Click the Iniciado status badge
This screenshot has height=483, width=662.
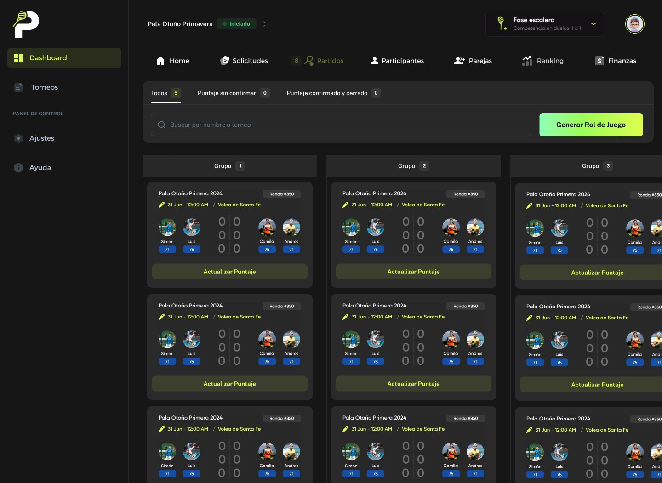pyautogui.click(x=236, y=24)
